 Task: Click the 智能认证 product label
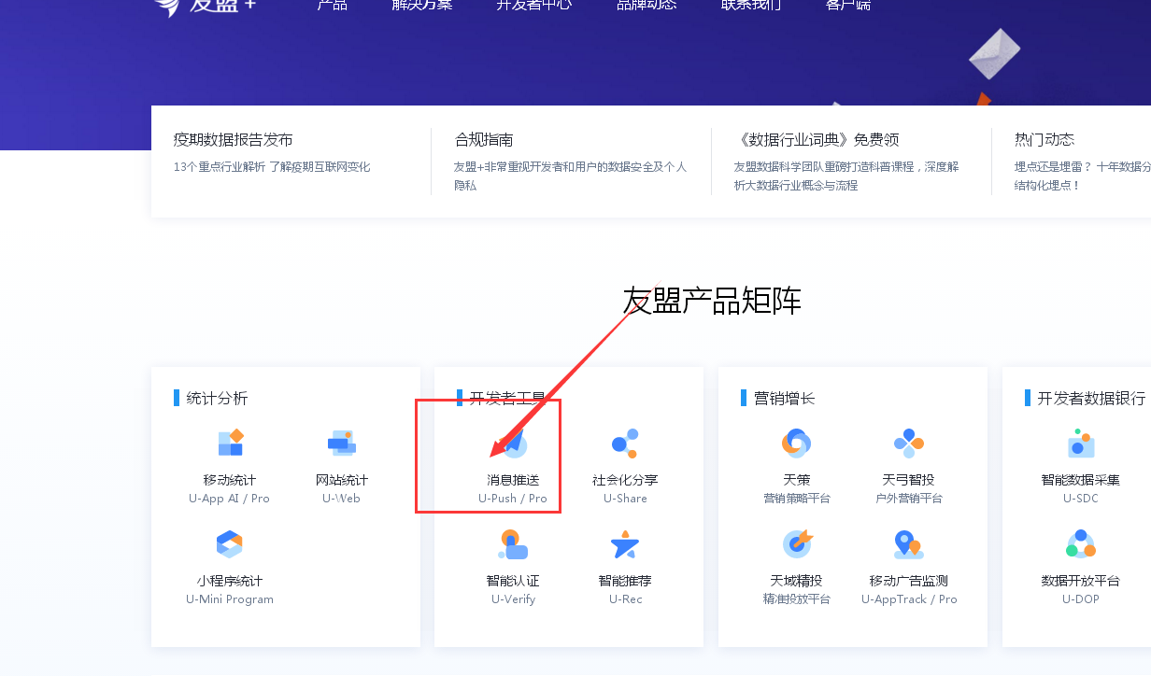(x=513, y=581)
